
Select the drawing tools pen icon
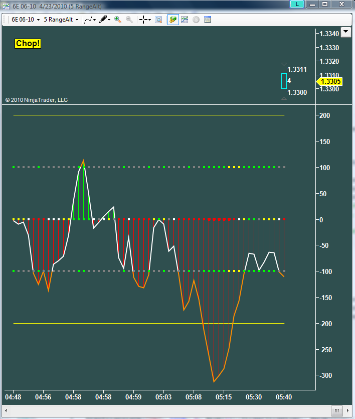(x=103, y=20)
